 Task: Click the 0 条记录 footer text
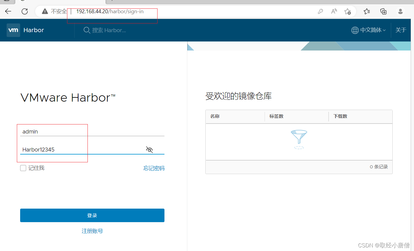[379, 167]
